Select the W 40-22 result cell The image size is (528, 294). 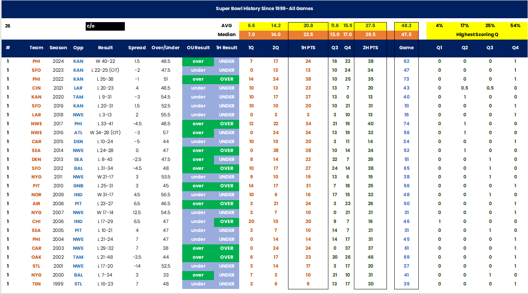(105, 61)
